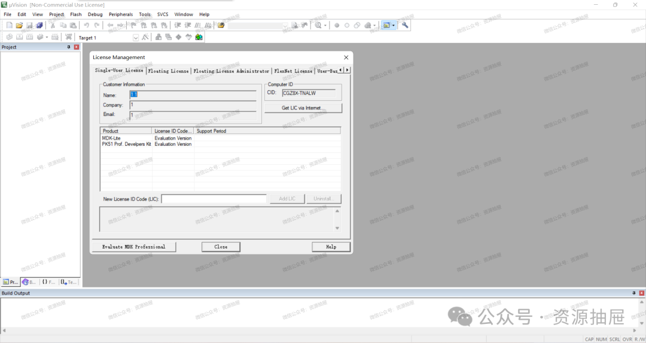Open Options for Target magic wand icon
This screenshot has height=343, width=646.
[145, 37]
